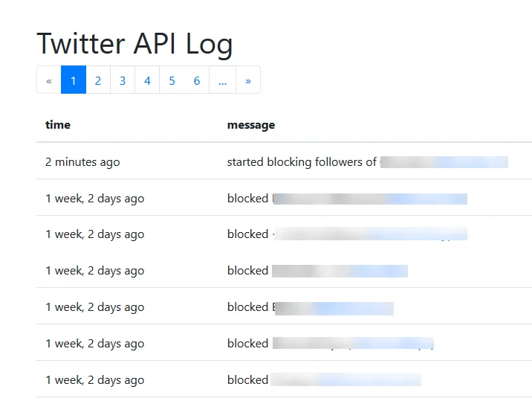The width and height of the screenshot is (532, 398).
Task: Click the first 'blocked' log message
Action: tap(247, 199)
